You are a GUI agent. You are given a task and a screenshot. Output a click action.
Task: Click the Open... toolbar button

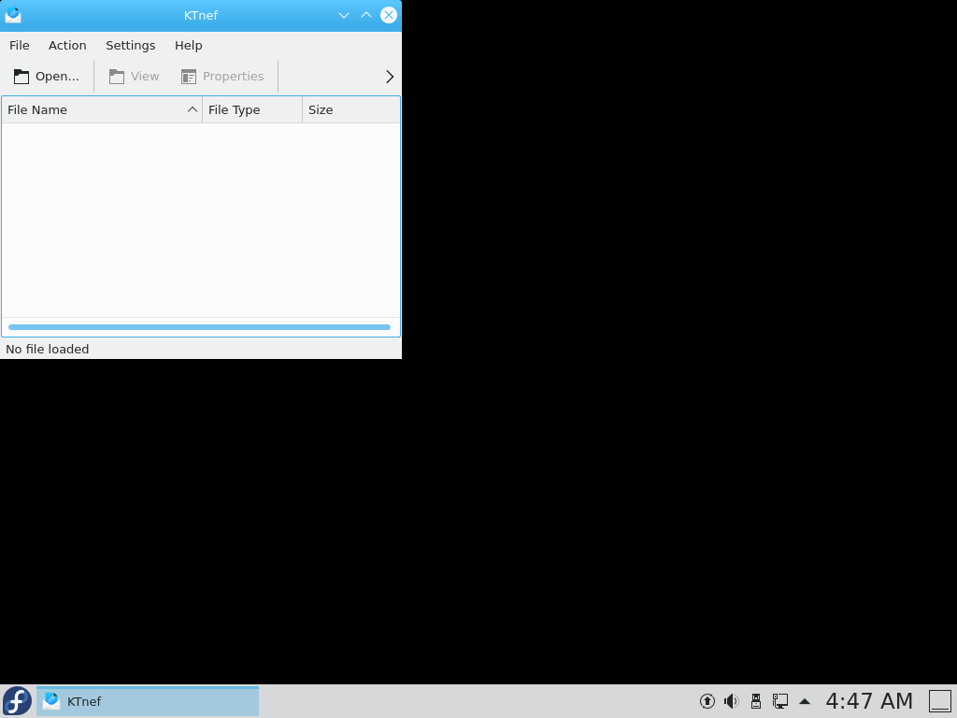tap(47, 77)
